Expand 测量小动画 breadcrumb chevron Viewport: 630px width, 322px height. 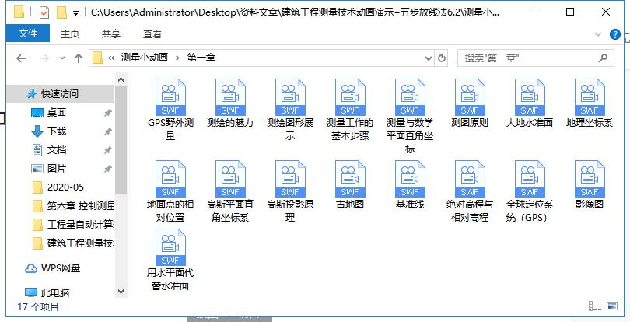click(177, 58)
